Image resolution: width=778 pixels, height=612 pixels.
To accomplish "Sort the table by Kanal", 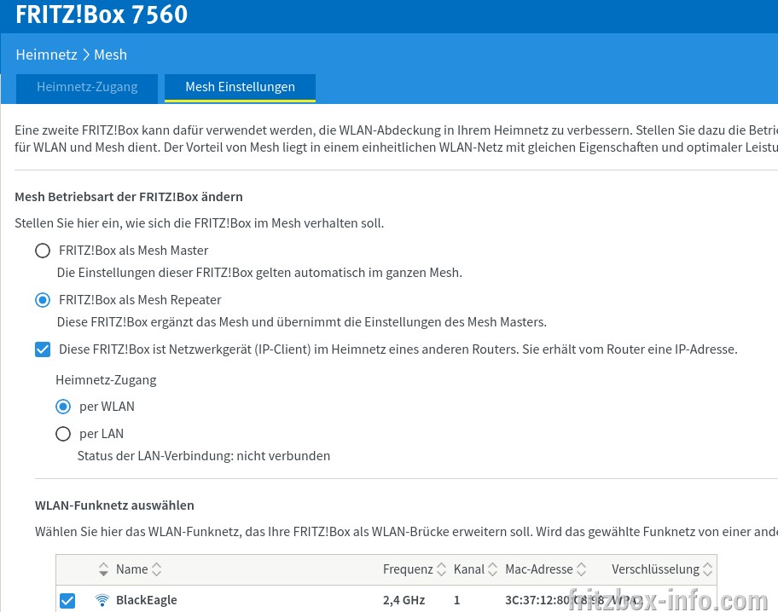I will coord(475,569).
